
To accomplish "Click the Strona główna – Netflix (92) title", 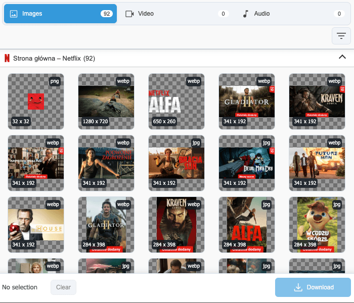I will 54,59.
